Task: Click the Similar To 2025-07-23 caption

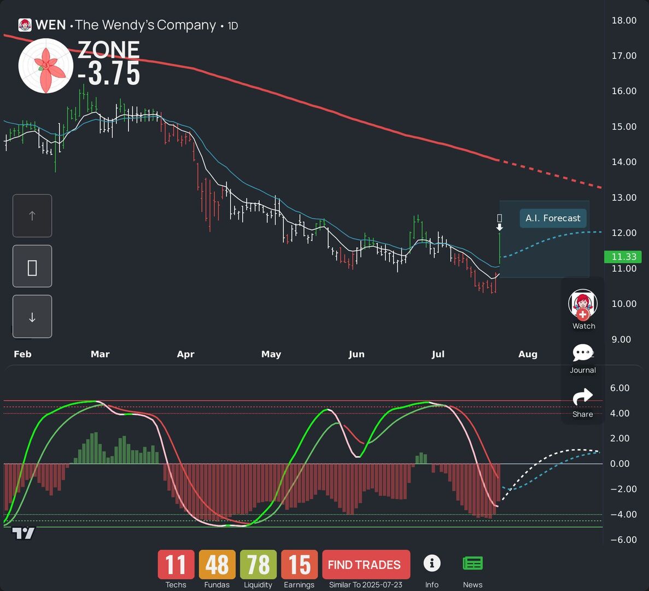Action: (365, 585)
